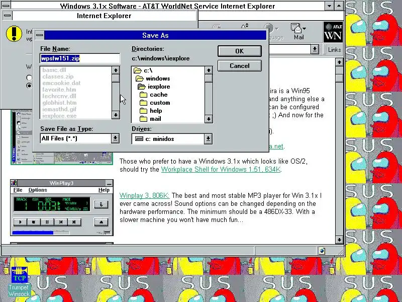402x302 pixels.
Task: Expand the Mail button dropdown arrow
Action: [304, 28]
